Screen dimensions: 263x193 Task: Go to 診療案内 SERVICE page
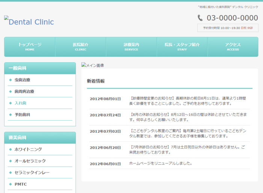click(131, 47)
